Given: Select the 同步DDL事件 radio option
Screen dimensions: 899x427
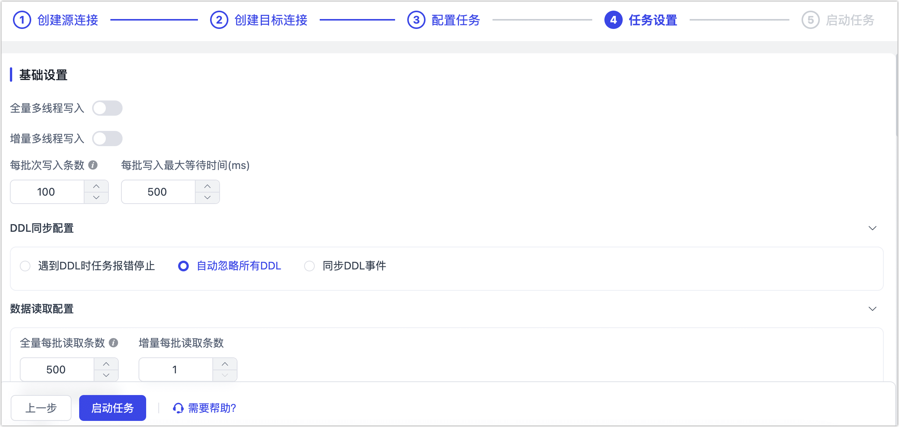Looking at the screenshot, I should point(309,266).
